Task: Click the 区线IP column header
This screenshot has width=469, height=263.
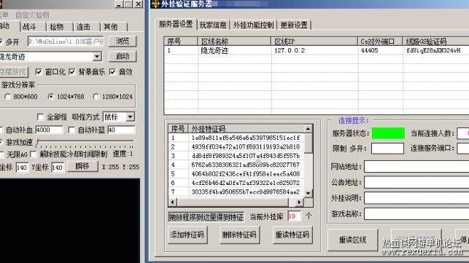Action: tap(314, 42)
